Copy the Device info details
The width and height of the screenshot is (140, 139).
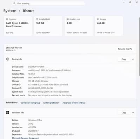(124, 59)
